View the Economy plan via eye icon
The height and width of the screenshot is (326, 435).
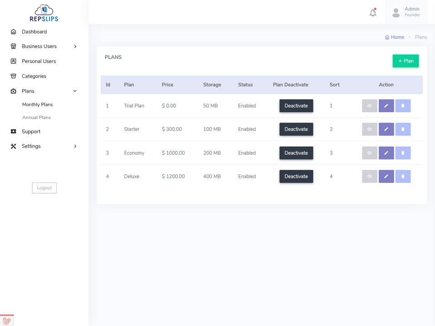point(370,153)
